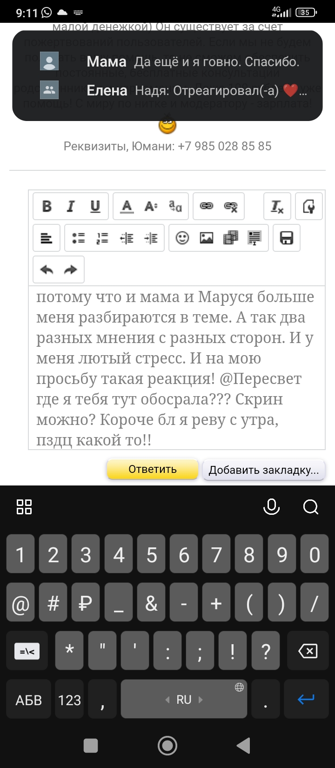
Task: Toggle bold formatting in editor toolbar
Action: [x=47, y=206]
